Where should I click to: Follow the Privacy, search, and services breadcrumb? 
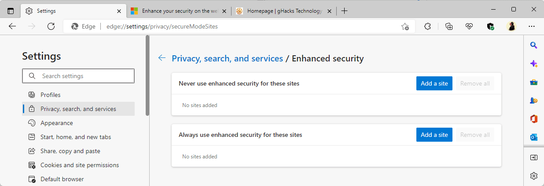[x=227, y=58]
